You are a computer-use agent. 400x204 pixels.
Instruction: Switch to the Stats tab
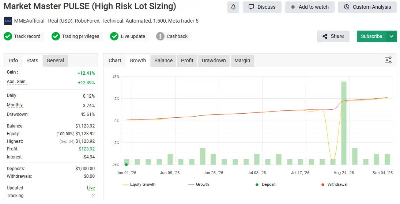(x=32, y=60)
